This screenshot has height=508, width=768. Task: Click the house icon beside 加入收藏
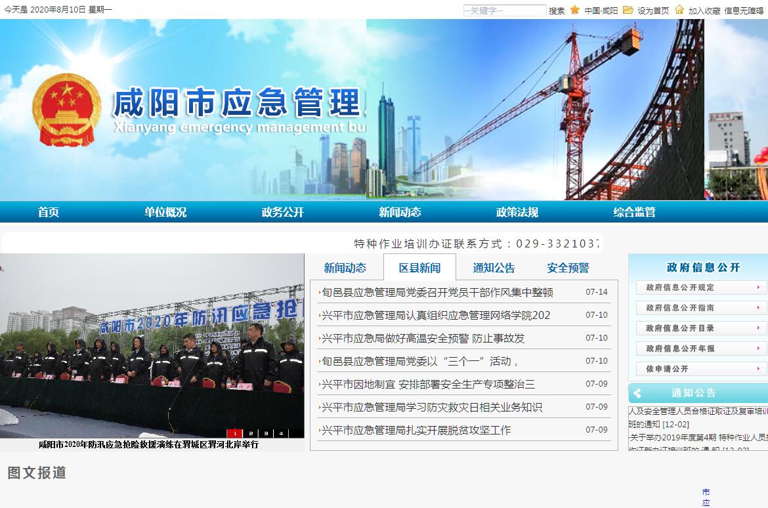point(679,10)
